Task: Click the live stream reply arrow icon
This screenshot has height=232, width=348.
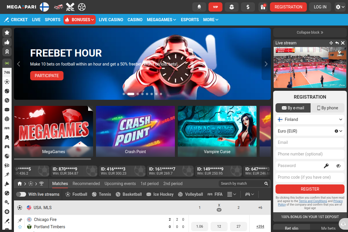Action: (337, 43)
